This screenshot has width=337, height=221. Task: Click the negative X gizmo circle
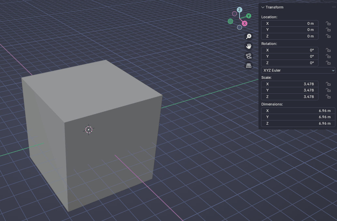coord(234,14)
